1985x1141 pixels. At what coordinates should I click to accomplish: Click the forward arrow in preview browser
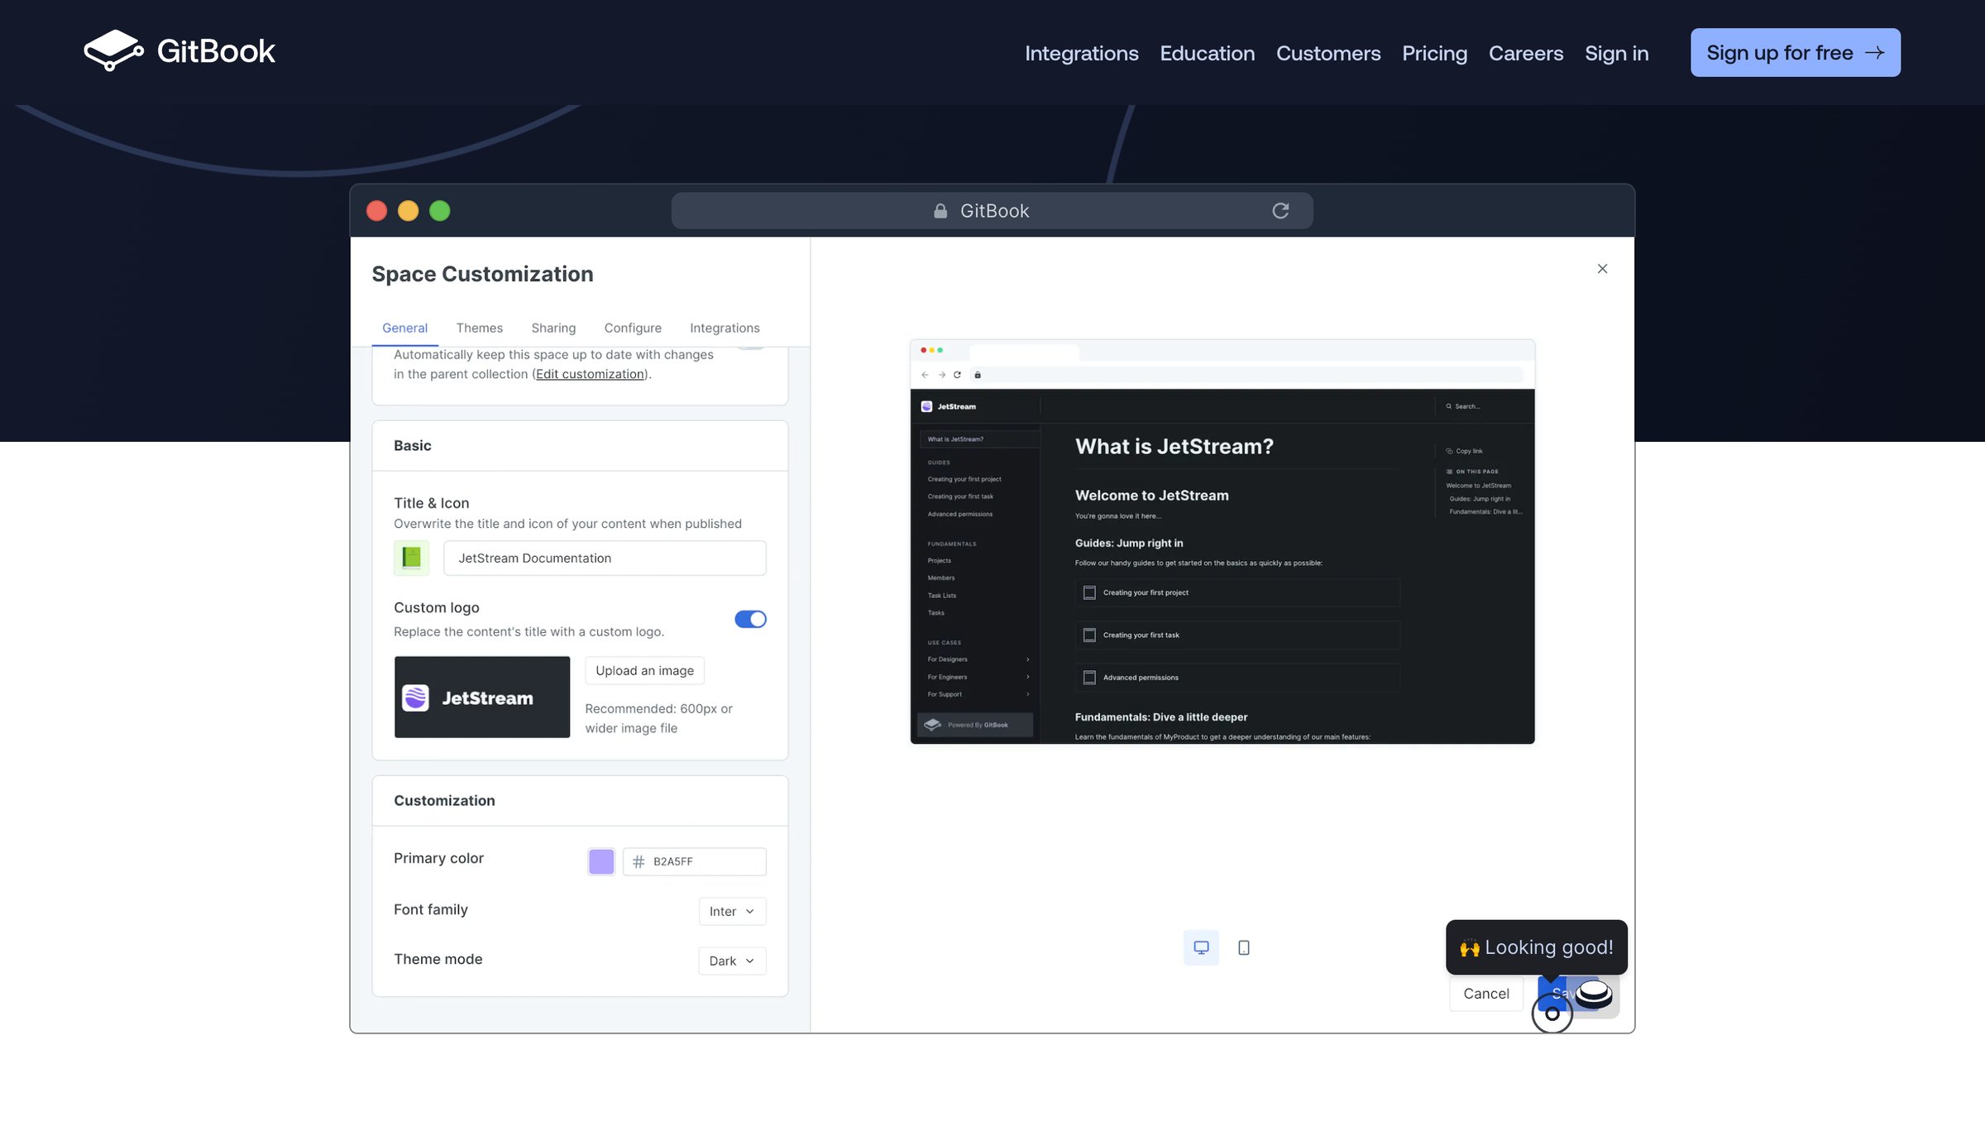point(941,375)
